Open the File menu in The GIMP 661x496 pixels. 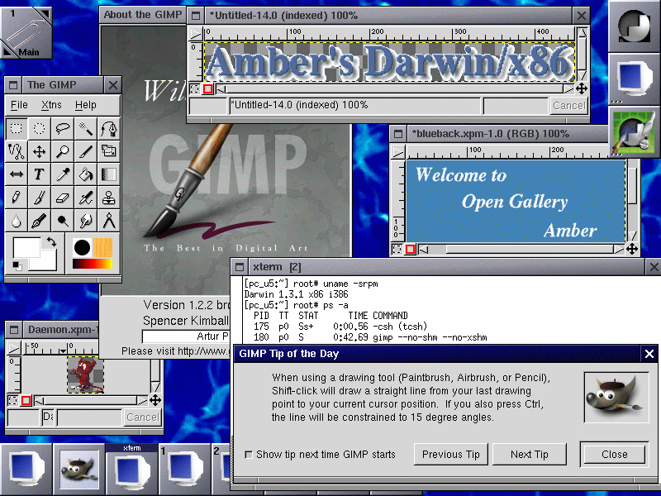pos(19,105)
